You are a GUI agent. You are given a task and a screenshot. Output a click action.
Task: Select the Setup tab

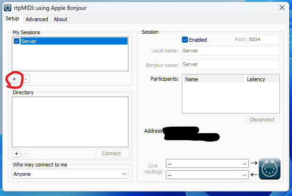point(13,18)
